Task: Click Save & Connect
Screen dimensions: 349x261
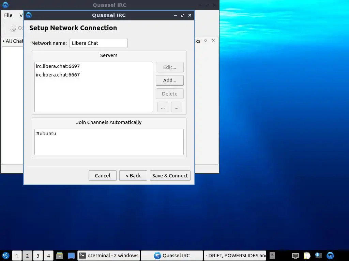Action: 170,176
